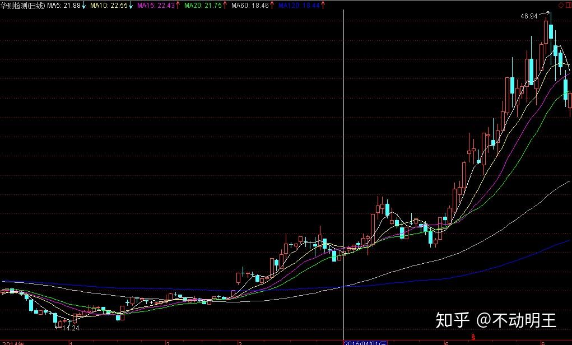Click the 知乎 @不动明王 watermark
572x345 pixels.
pyautogui.click(x=496, y=320)
